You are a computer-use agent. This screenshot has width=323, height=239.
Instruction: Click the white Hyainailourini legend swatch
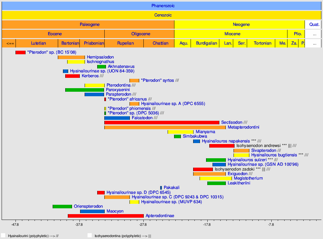click(3, 235)
